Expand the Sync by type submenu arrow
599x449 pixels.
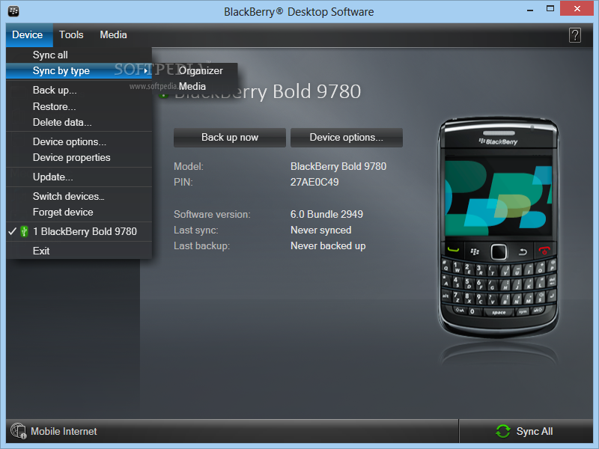click(145, 71)
